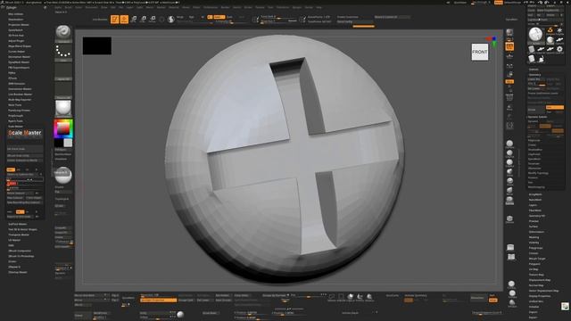Expand Multi Map Exporter plugin entry
This screenshot has width=571, height=321.
point(20,99)
